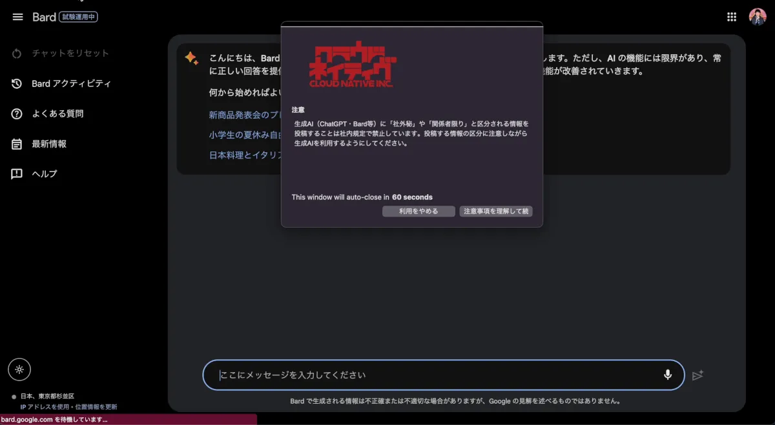Open 最新情報 updates
The width and height of the screenshot is (775, 425).
pos(49,144)
